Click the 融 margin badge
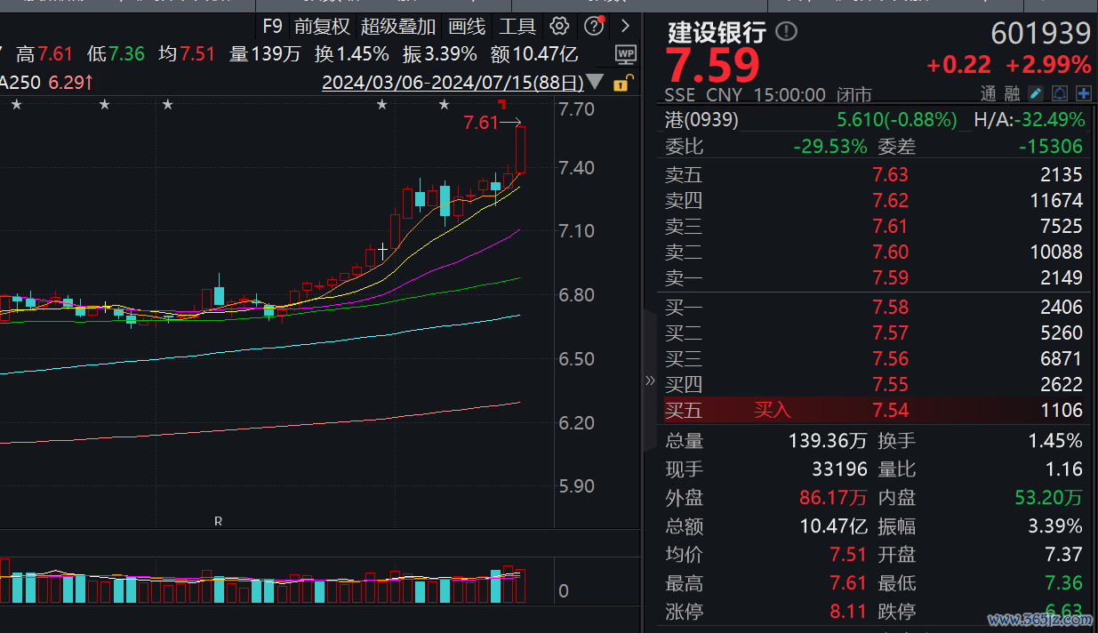The height and width of the screenshot is (633, 1098). click(x=1012, y=93)
